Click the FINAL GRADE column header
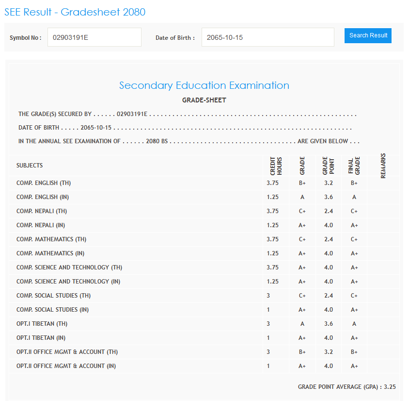This screenshot has width=409, height=401. click(x=354, y=166)
